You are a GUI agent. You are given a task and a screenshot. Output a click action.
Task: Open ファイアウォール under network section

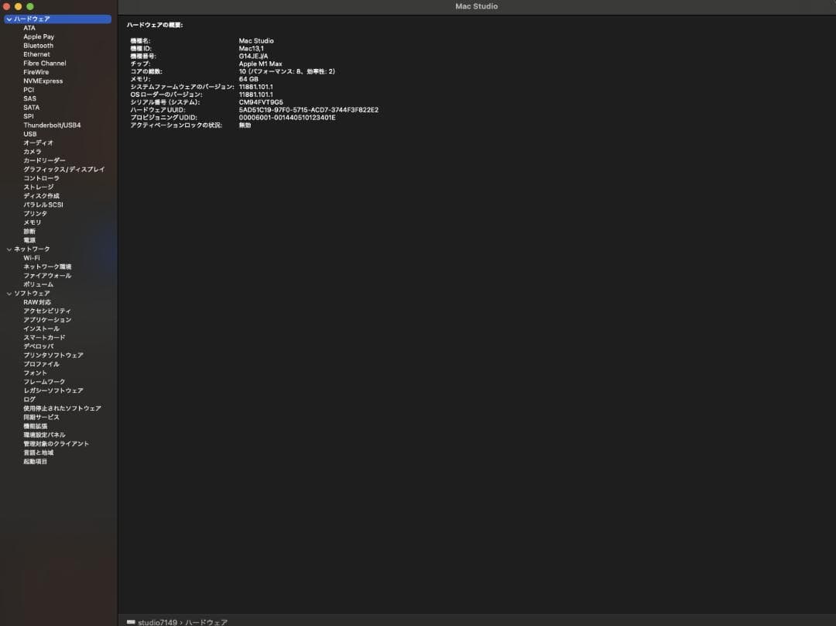click(x=46, y=275)
